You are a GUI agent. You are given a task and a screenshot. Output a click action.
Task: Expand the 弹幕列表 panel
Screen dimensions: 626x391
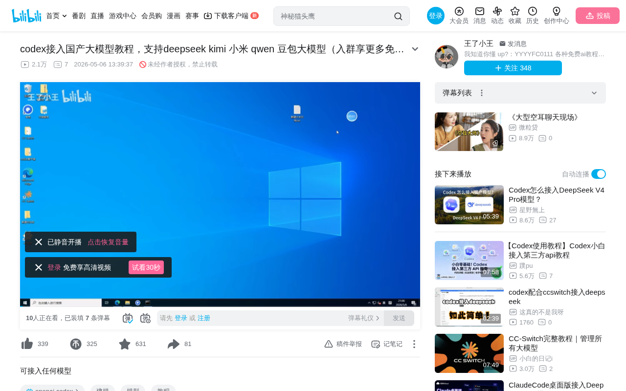[x=594, y=93]
